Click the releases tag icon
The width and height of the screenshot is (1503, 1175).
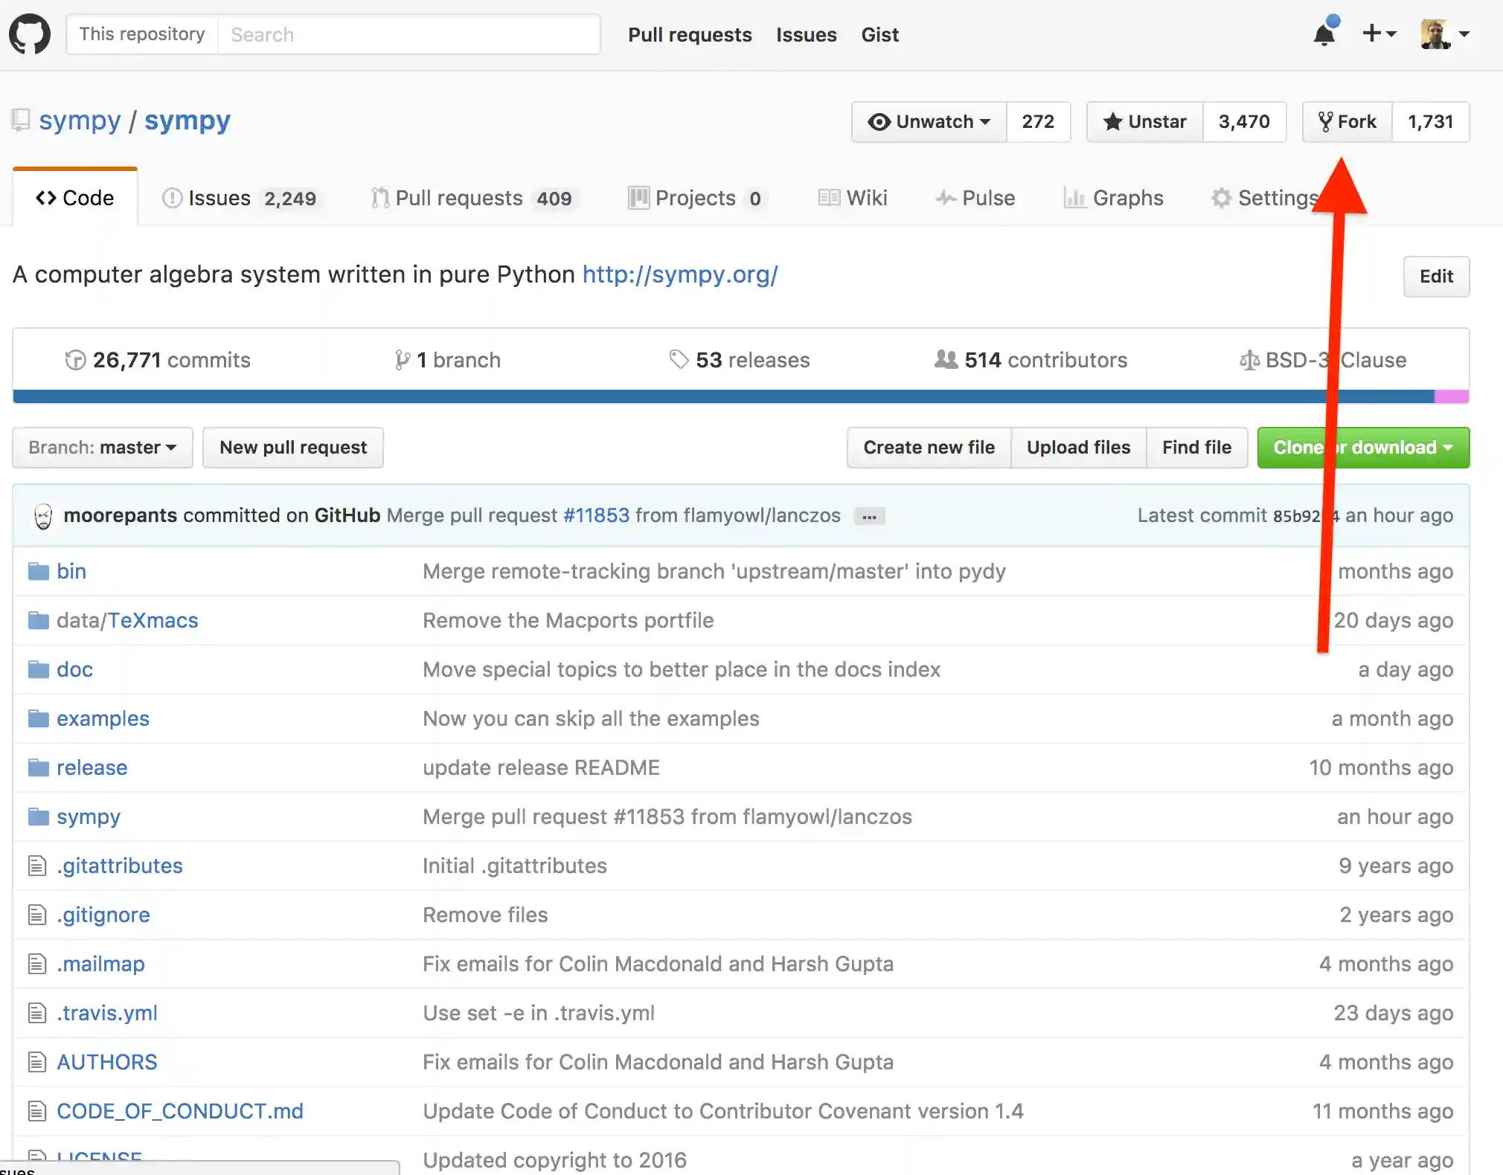(x=679, y=360)
